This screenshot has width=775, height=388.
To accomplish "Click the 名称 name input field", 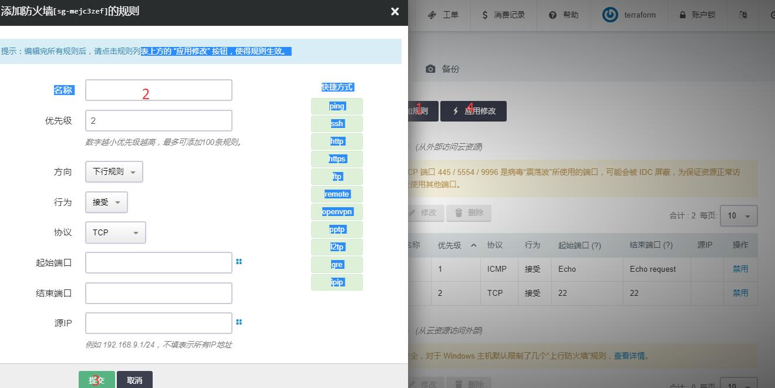I will click(x=159, y=90).
